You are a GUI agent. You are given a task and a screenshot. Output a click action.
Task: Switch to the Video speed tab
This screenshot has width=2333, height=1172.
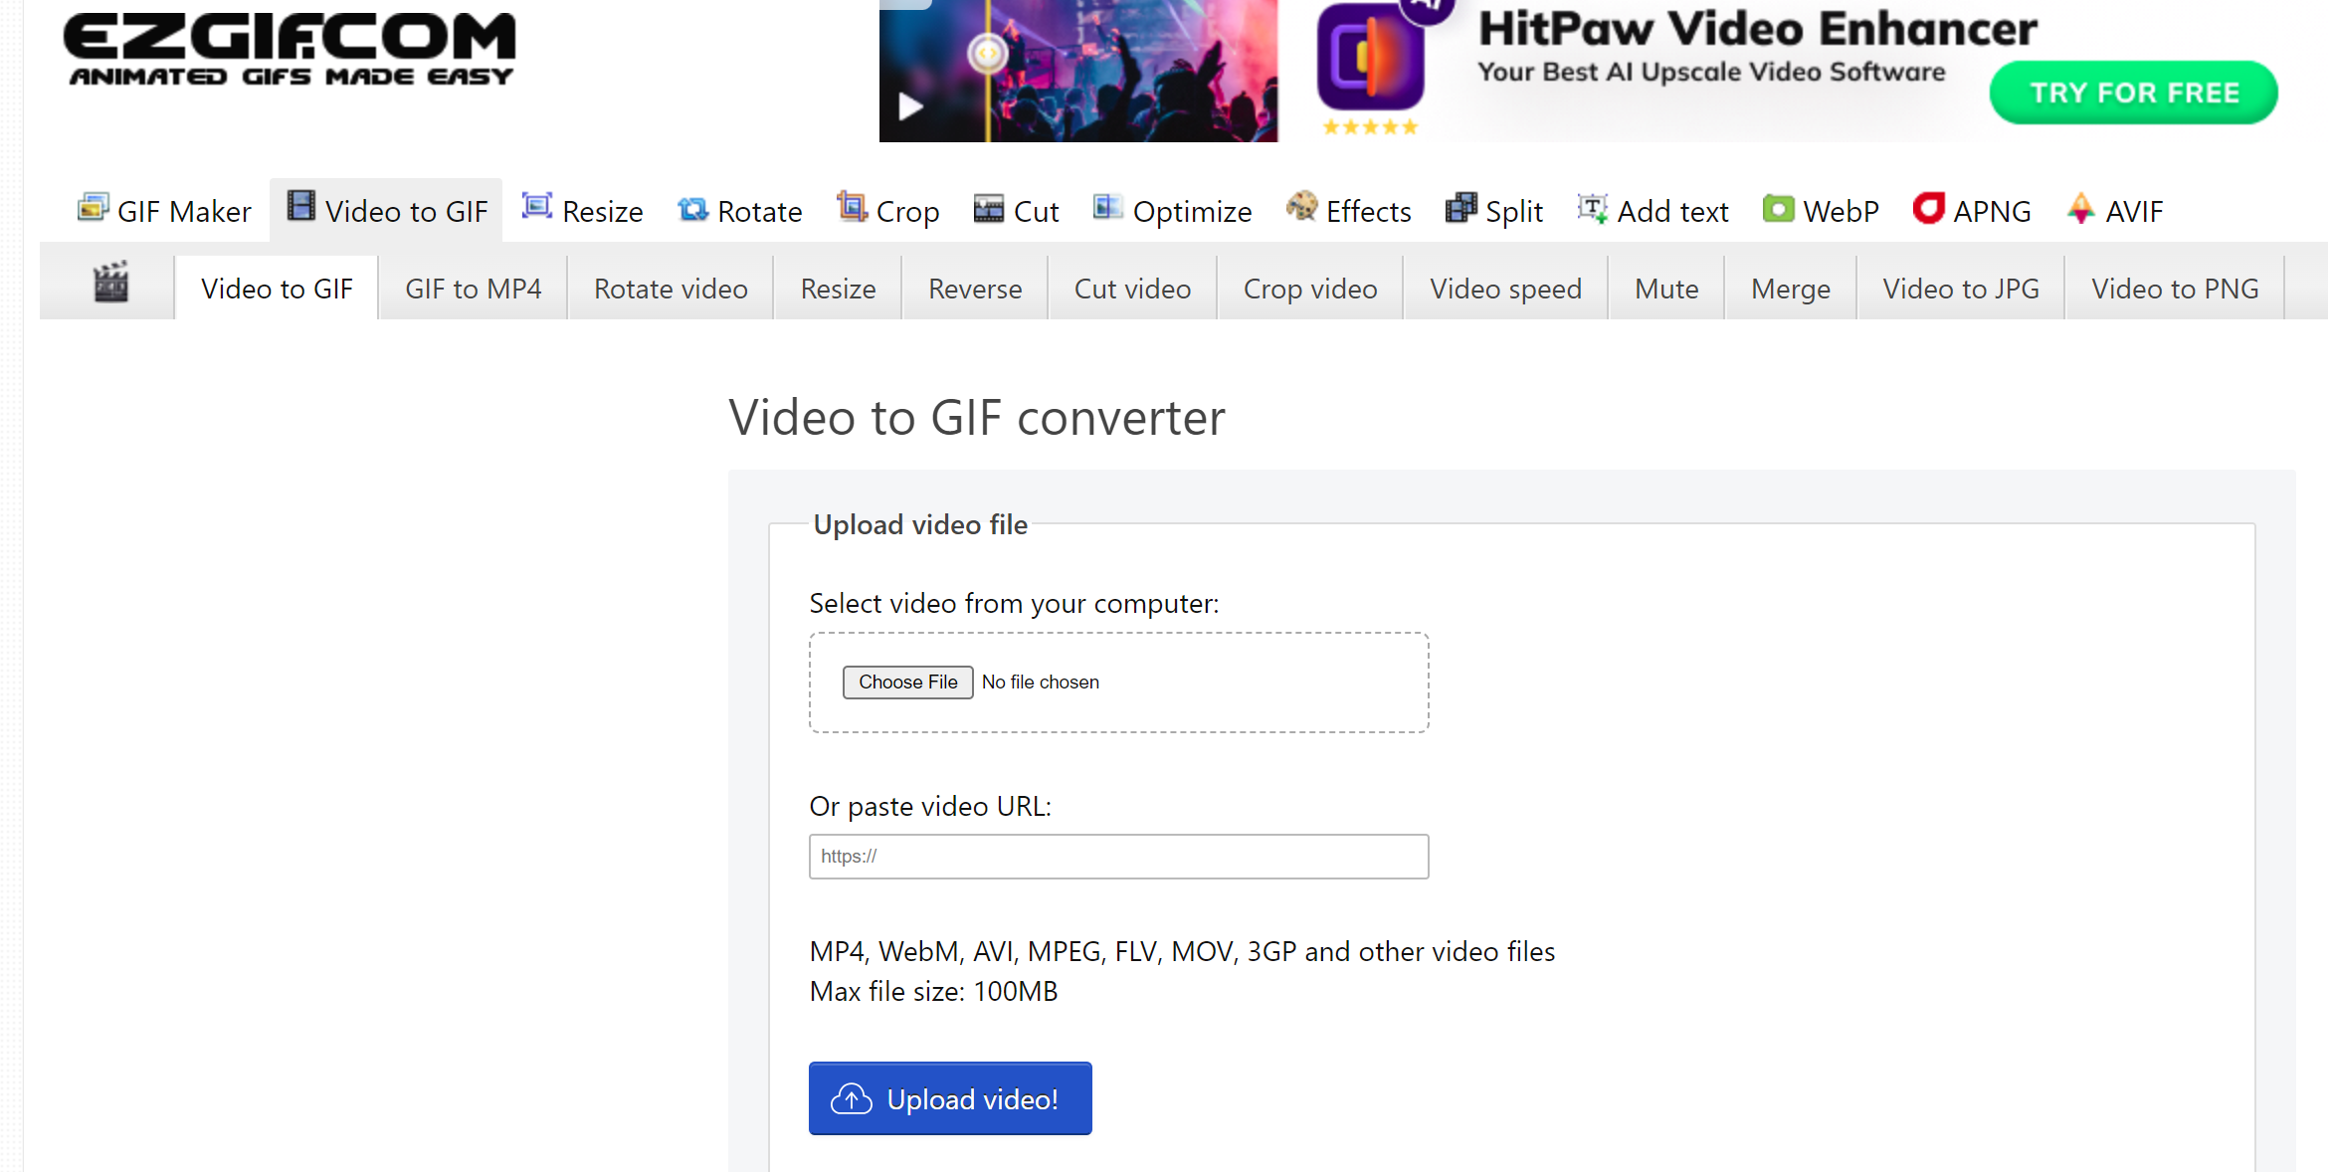click(x=1505, y=288)
